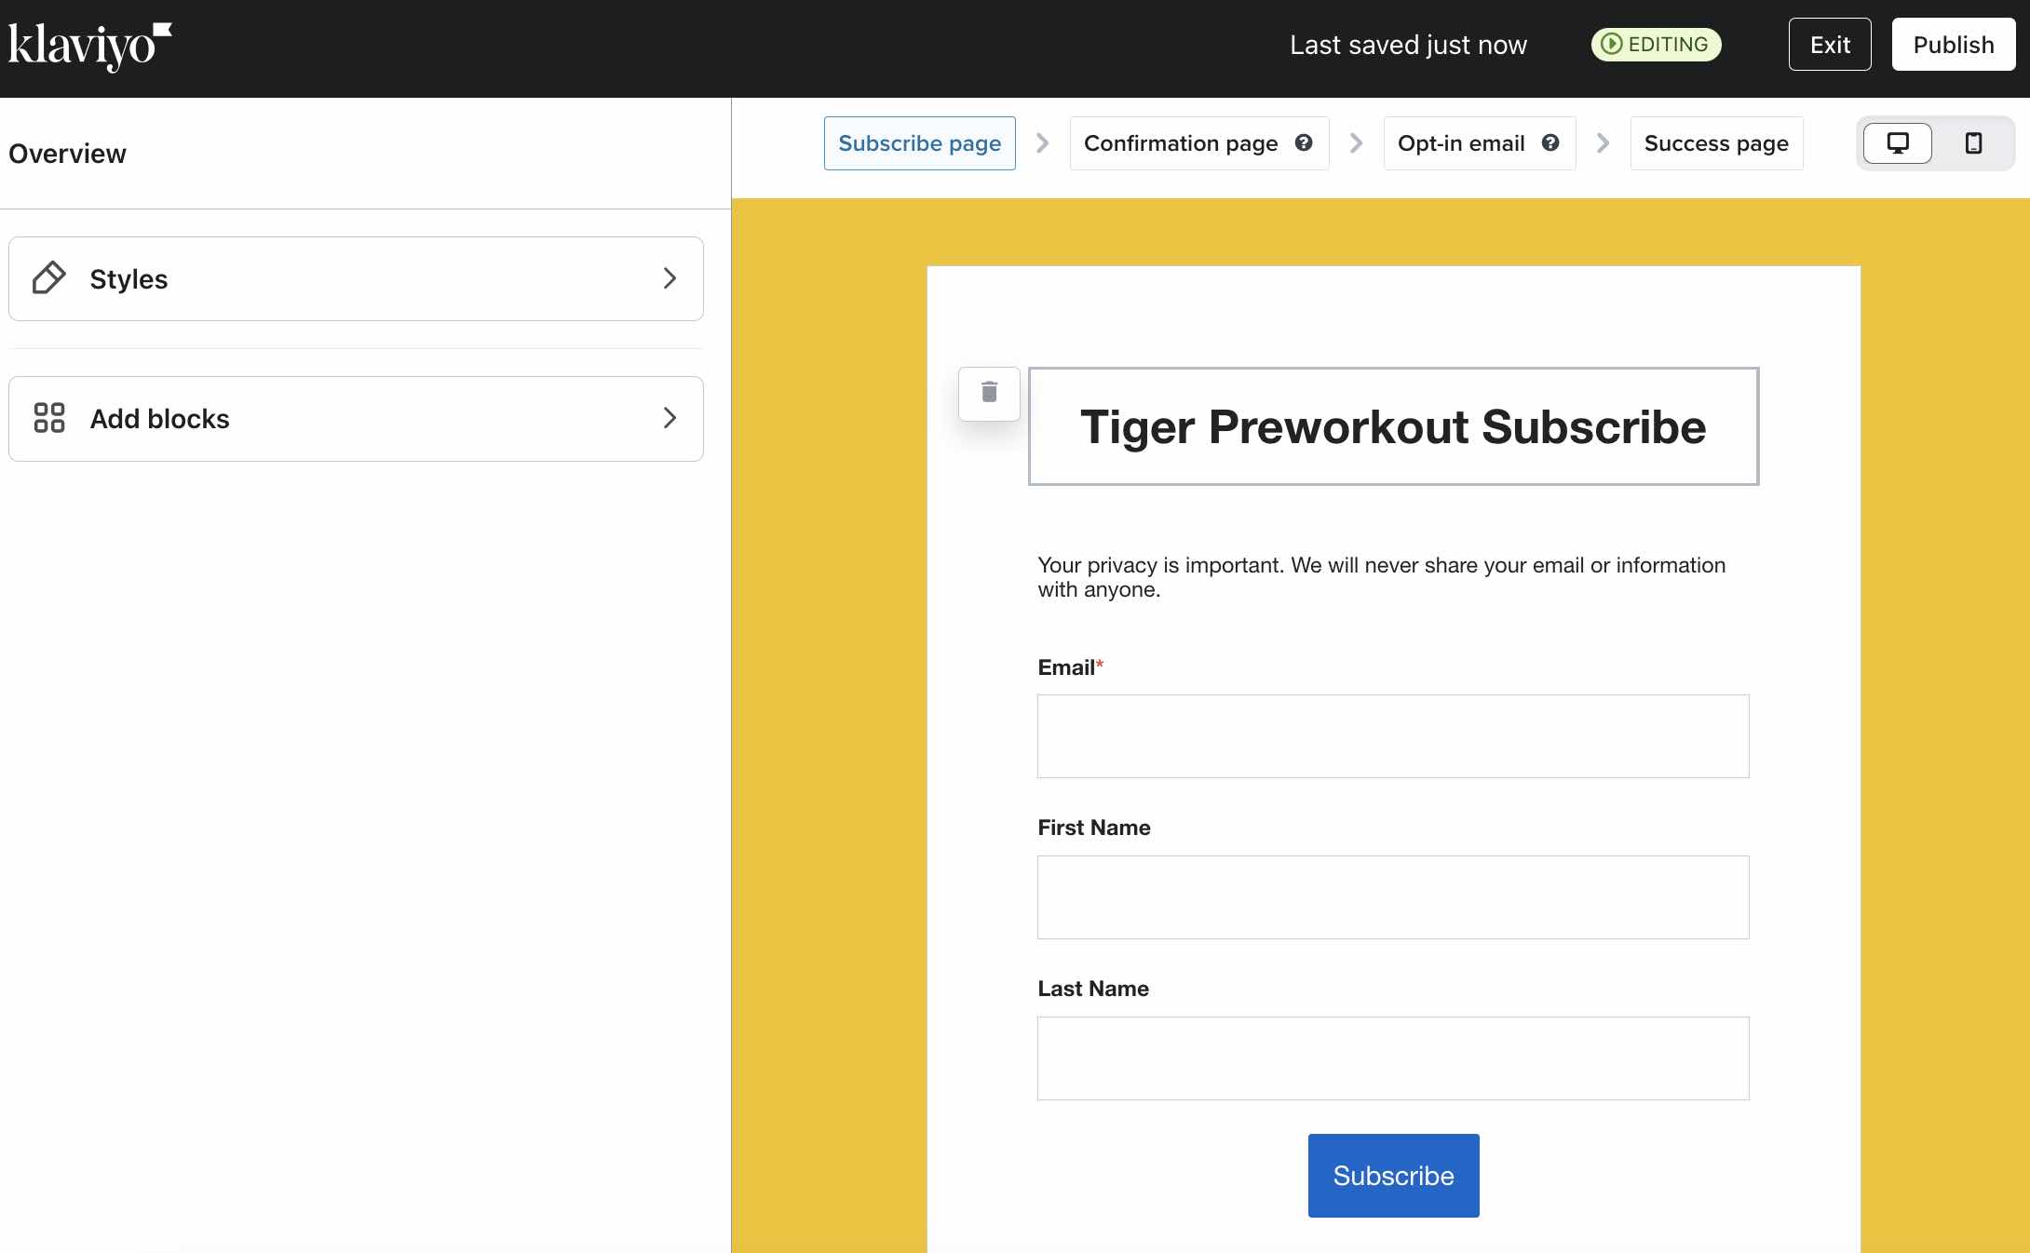
Task: Click the Add blocks grid icon
Action: (47, 418)
